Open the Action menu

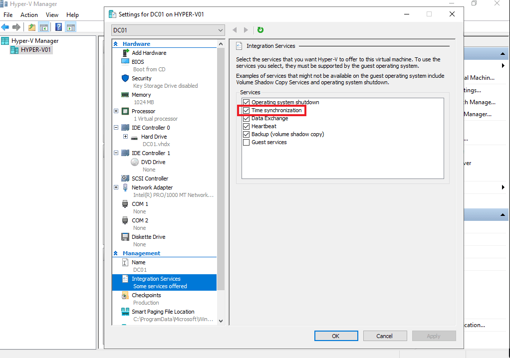click(29, 15)
